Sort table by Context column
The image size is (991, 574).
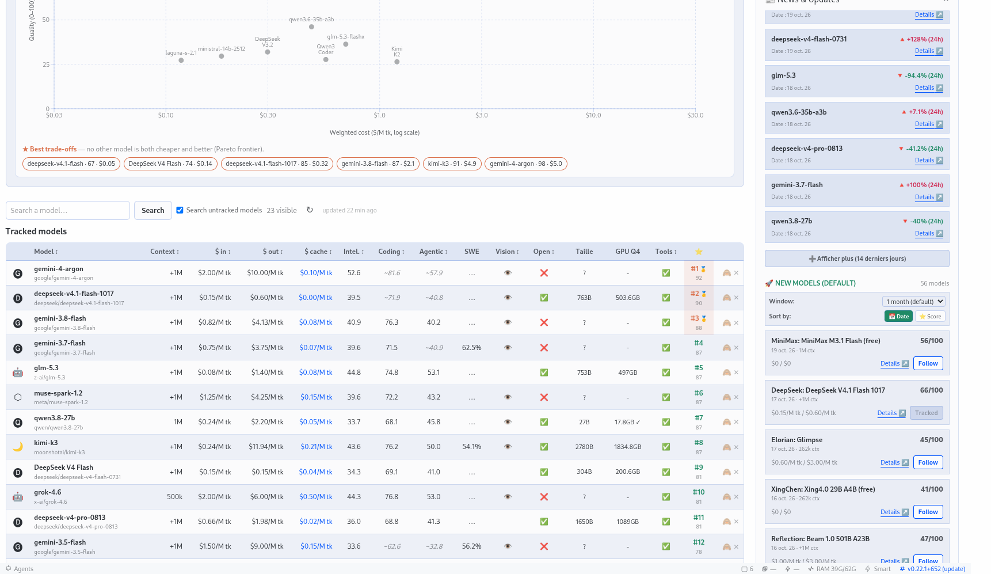coord(165,252)
